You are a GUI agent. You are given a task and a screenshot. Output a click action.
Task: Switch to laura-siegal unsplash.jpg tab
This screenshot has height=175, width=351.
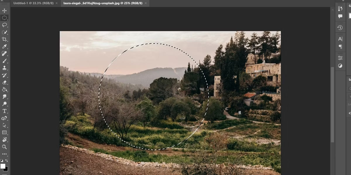click(x=103, y=3)
